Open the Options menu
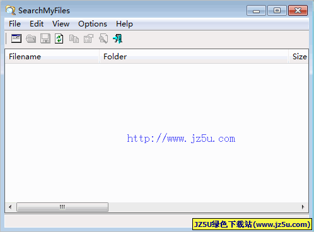 tap(93, 24)
